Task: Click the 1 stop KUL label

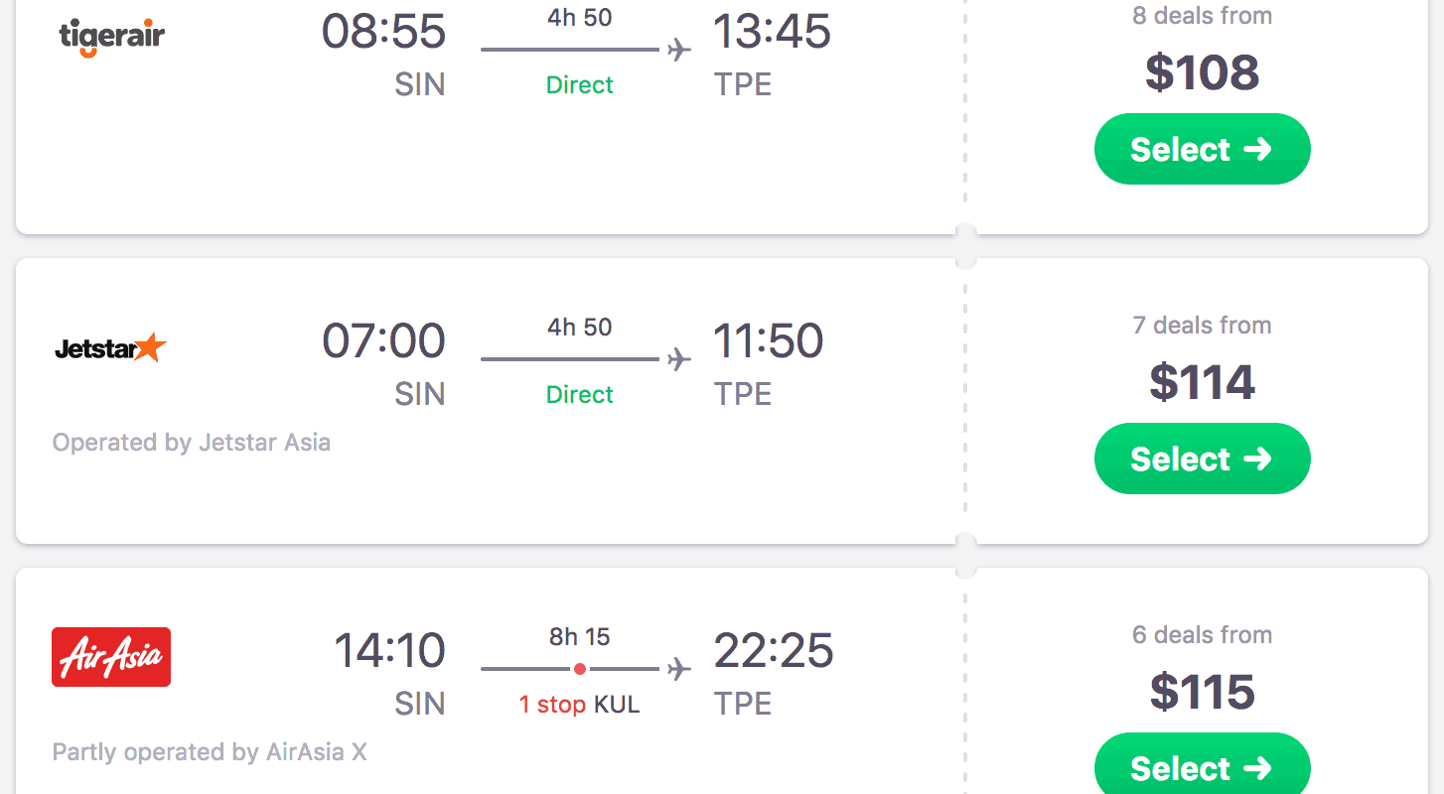Action: coord(579,705)
